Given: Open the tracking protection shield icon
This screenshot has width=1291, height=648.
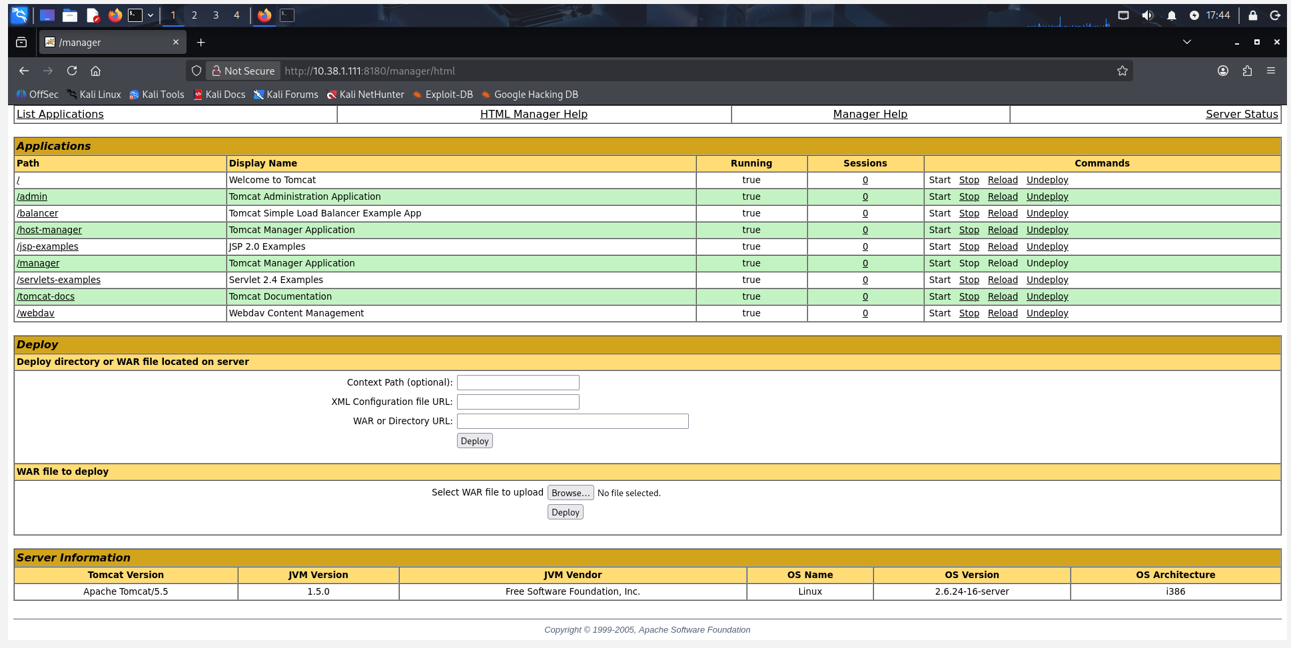Looking at the screenshot, I should pos(197,71).
